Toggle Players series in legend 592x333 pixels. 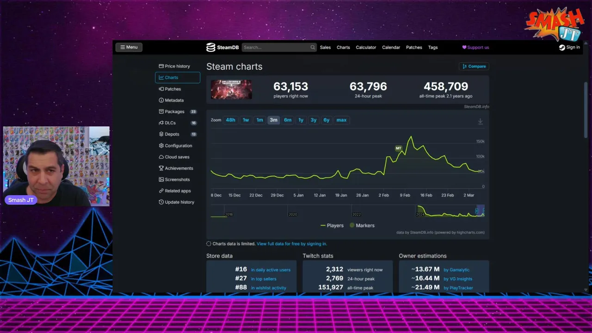(x=332, y=226)
